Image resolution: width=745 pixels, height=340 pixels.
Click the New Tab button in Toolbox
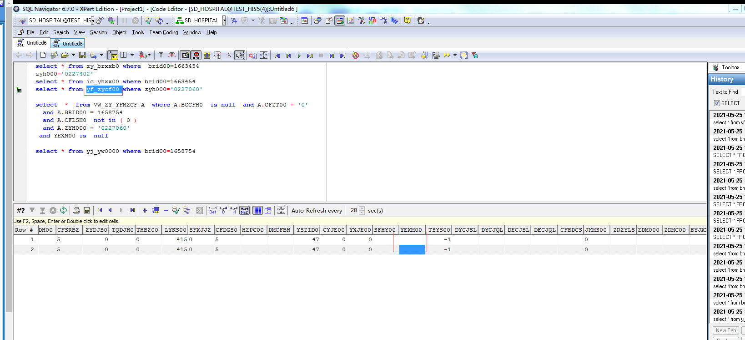(x=725, y=330)
